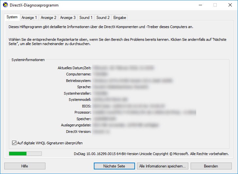Switch to the System tab
The height and width of the screenshot is (174, 238).
coord(12,17)
